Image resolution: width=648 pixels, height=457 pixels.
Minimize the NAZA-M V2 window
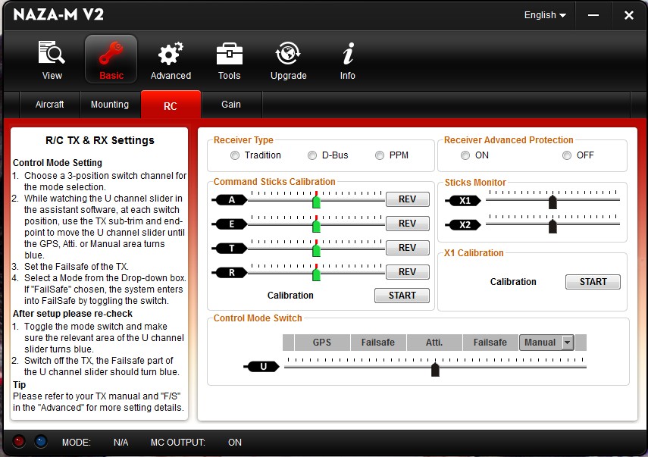[x=593, y=15]
